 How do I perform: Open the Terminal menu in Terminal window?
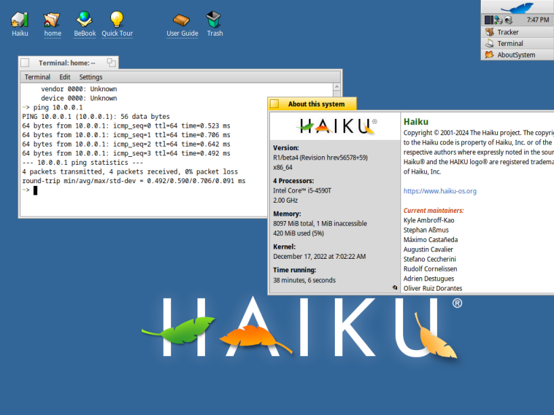(x=37, y=77)
